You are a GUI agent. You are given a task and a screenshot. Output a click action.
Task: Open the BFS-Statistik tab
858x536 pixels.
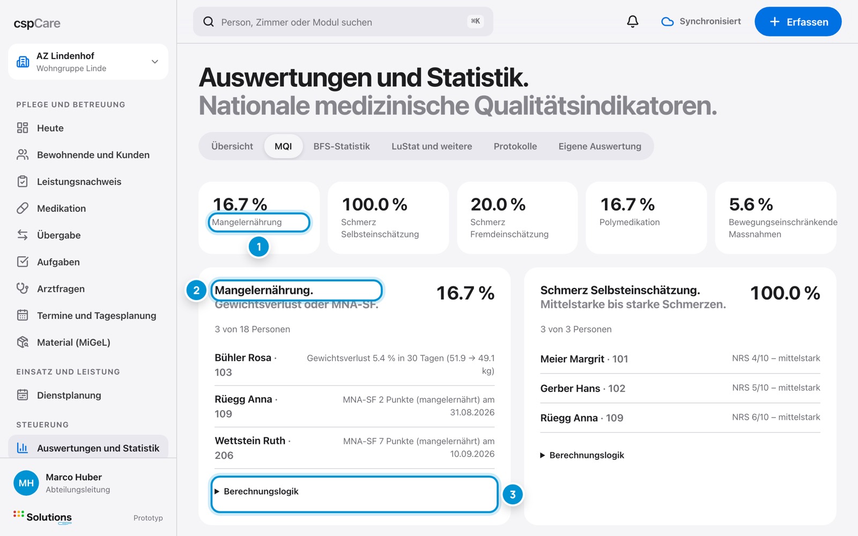[x=342, y=146]
